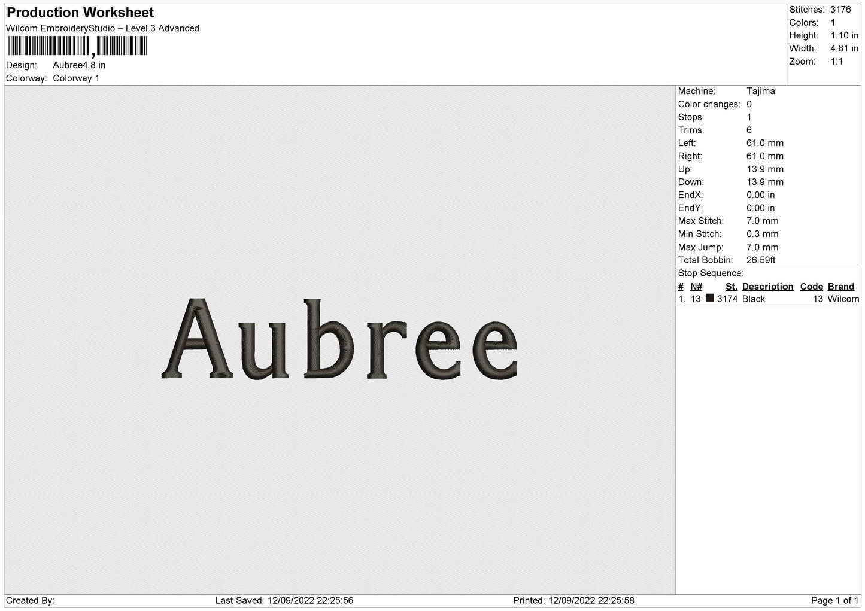The height and width of the screenshot is (611, 865).
Task: Click the Page 1 of 1 indicator
Action: click(835, 600)
